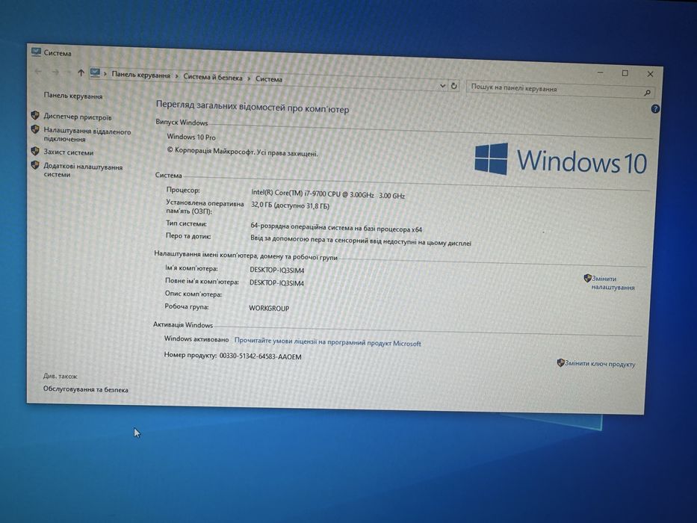Expand the chevron after Система й безпека breadcrumb

[x=249, y=78]
